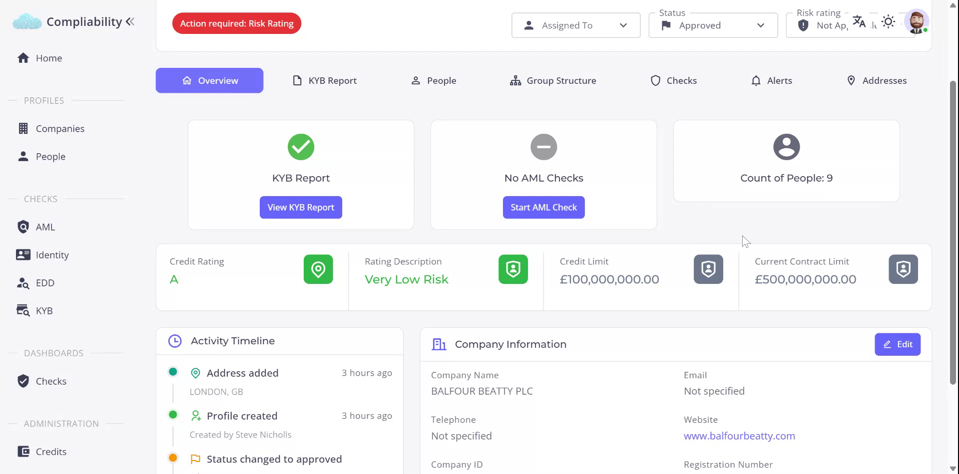
Task: Click the Count of People person icon
Action: pos(786,147)
